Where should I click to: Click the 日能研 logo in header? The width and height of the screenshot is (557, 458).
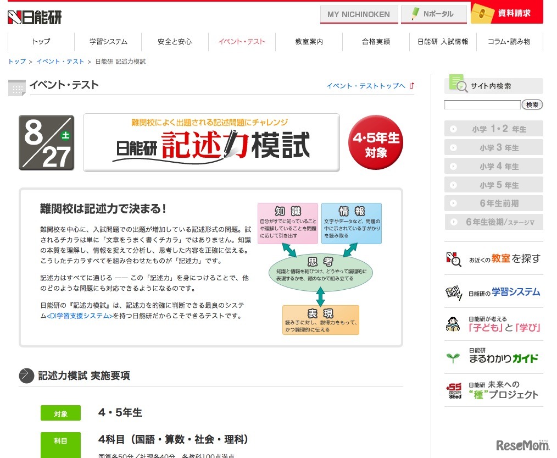(x=35, y=17)
